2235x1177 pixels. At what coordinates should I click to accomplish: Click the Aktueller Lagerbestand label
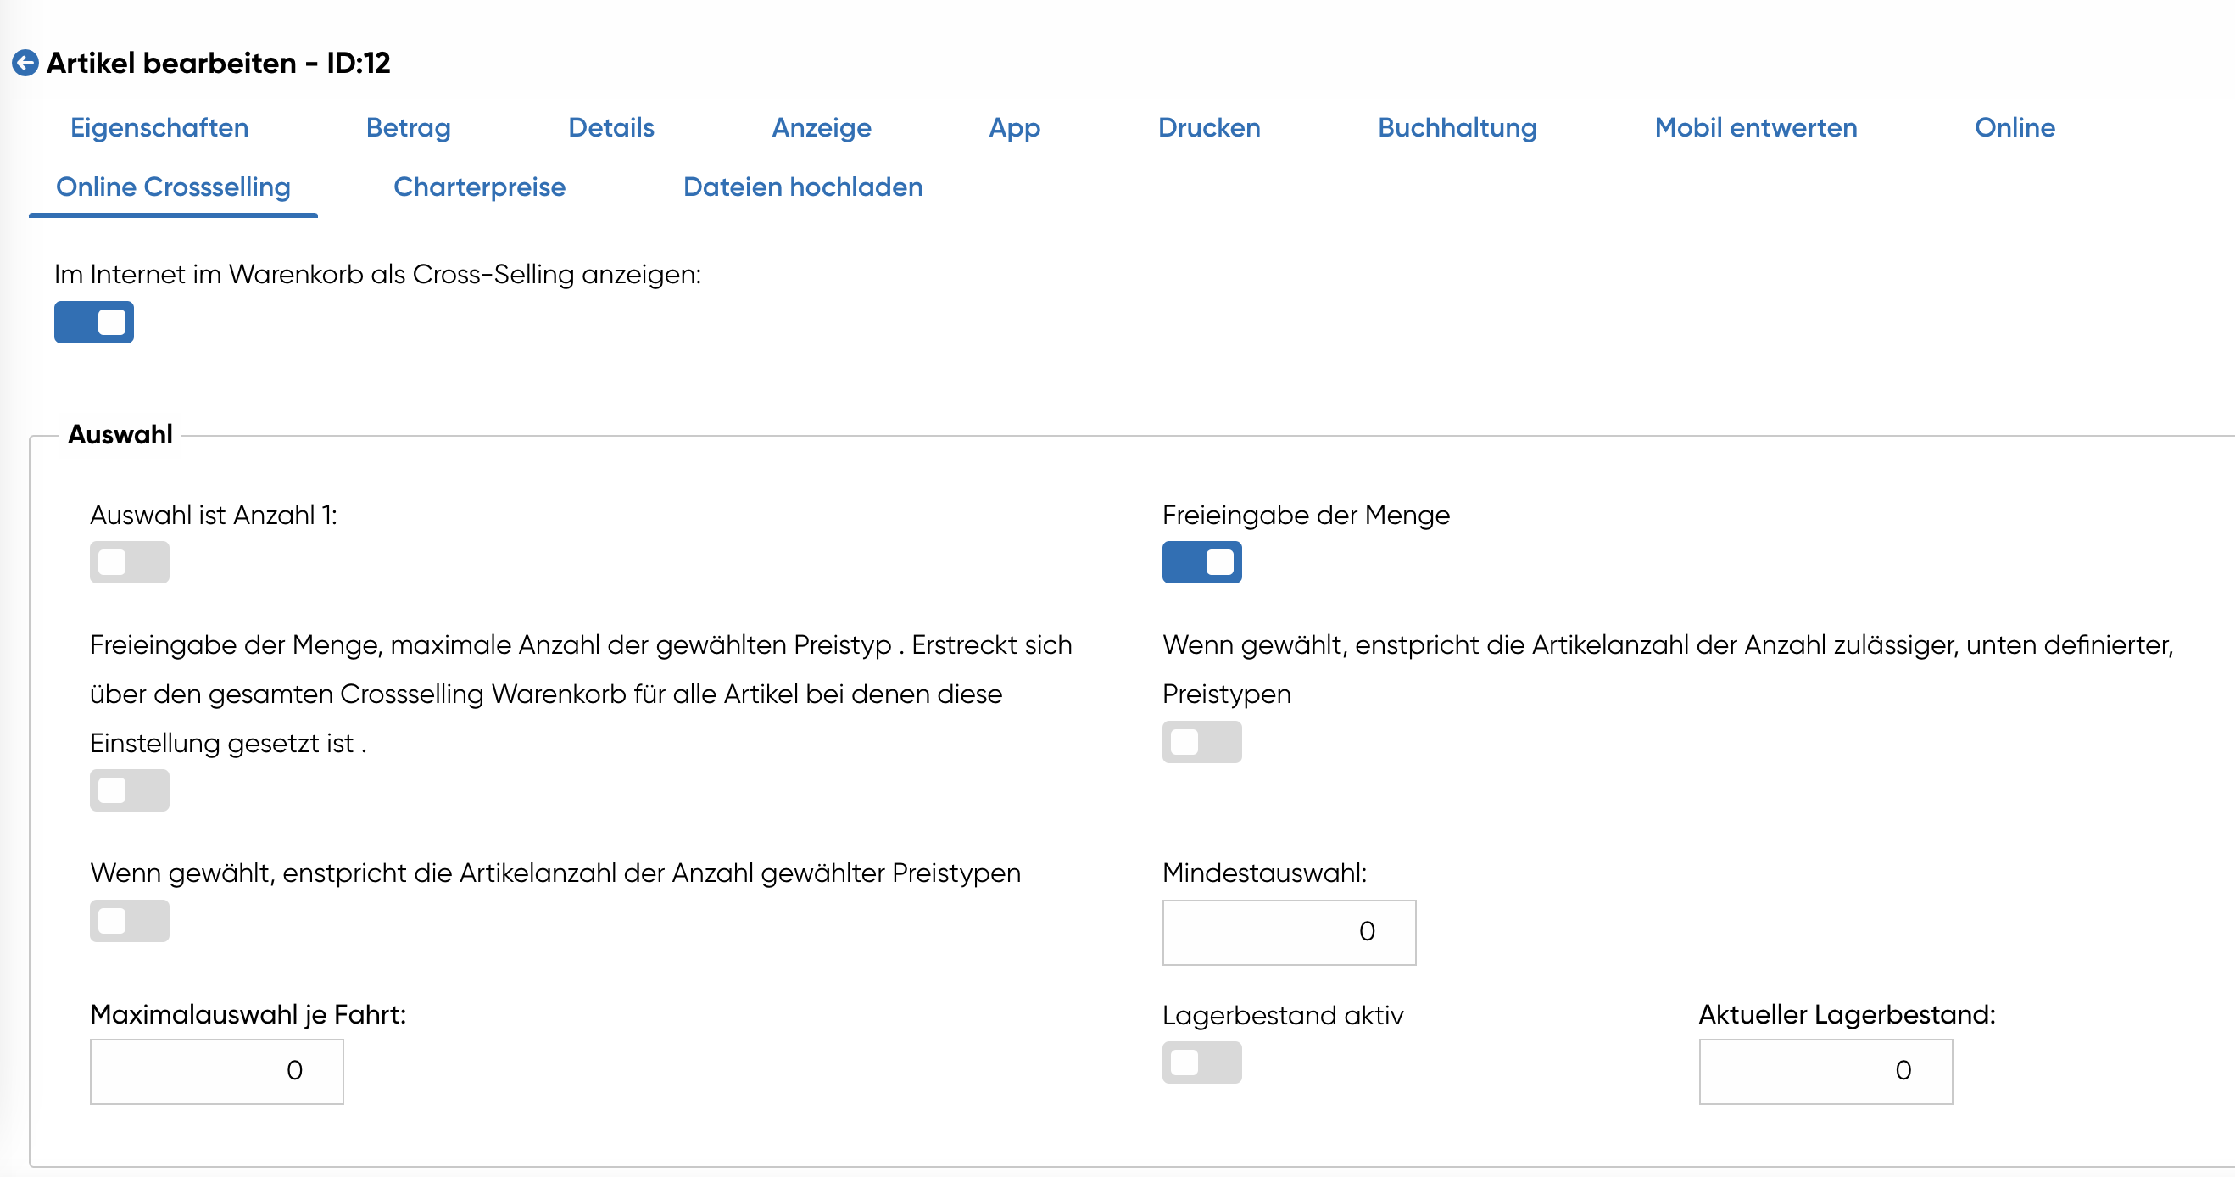(x=1848, y=1015)
